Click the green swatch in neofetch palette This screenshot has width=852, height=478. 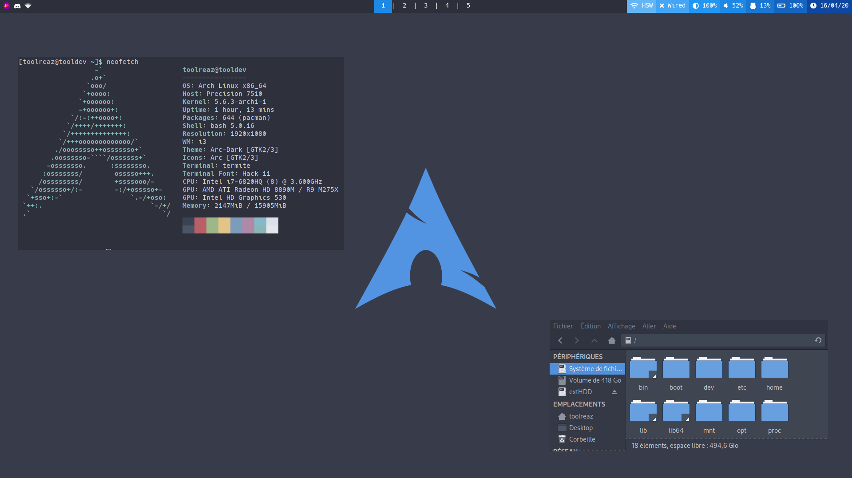[212, 225]
